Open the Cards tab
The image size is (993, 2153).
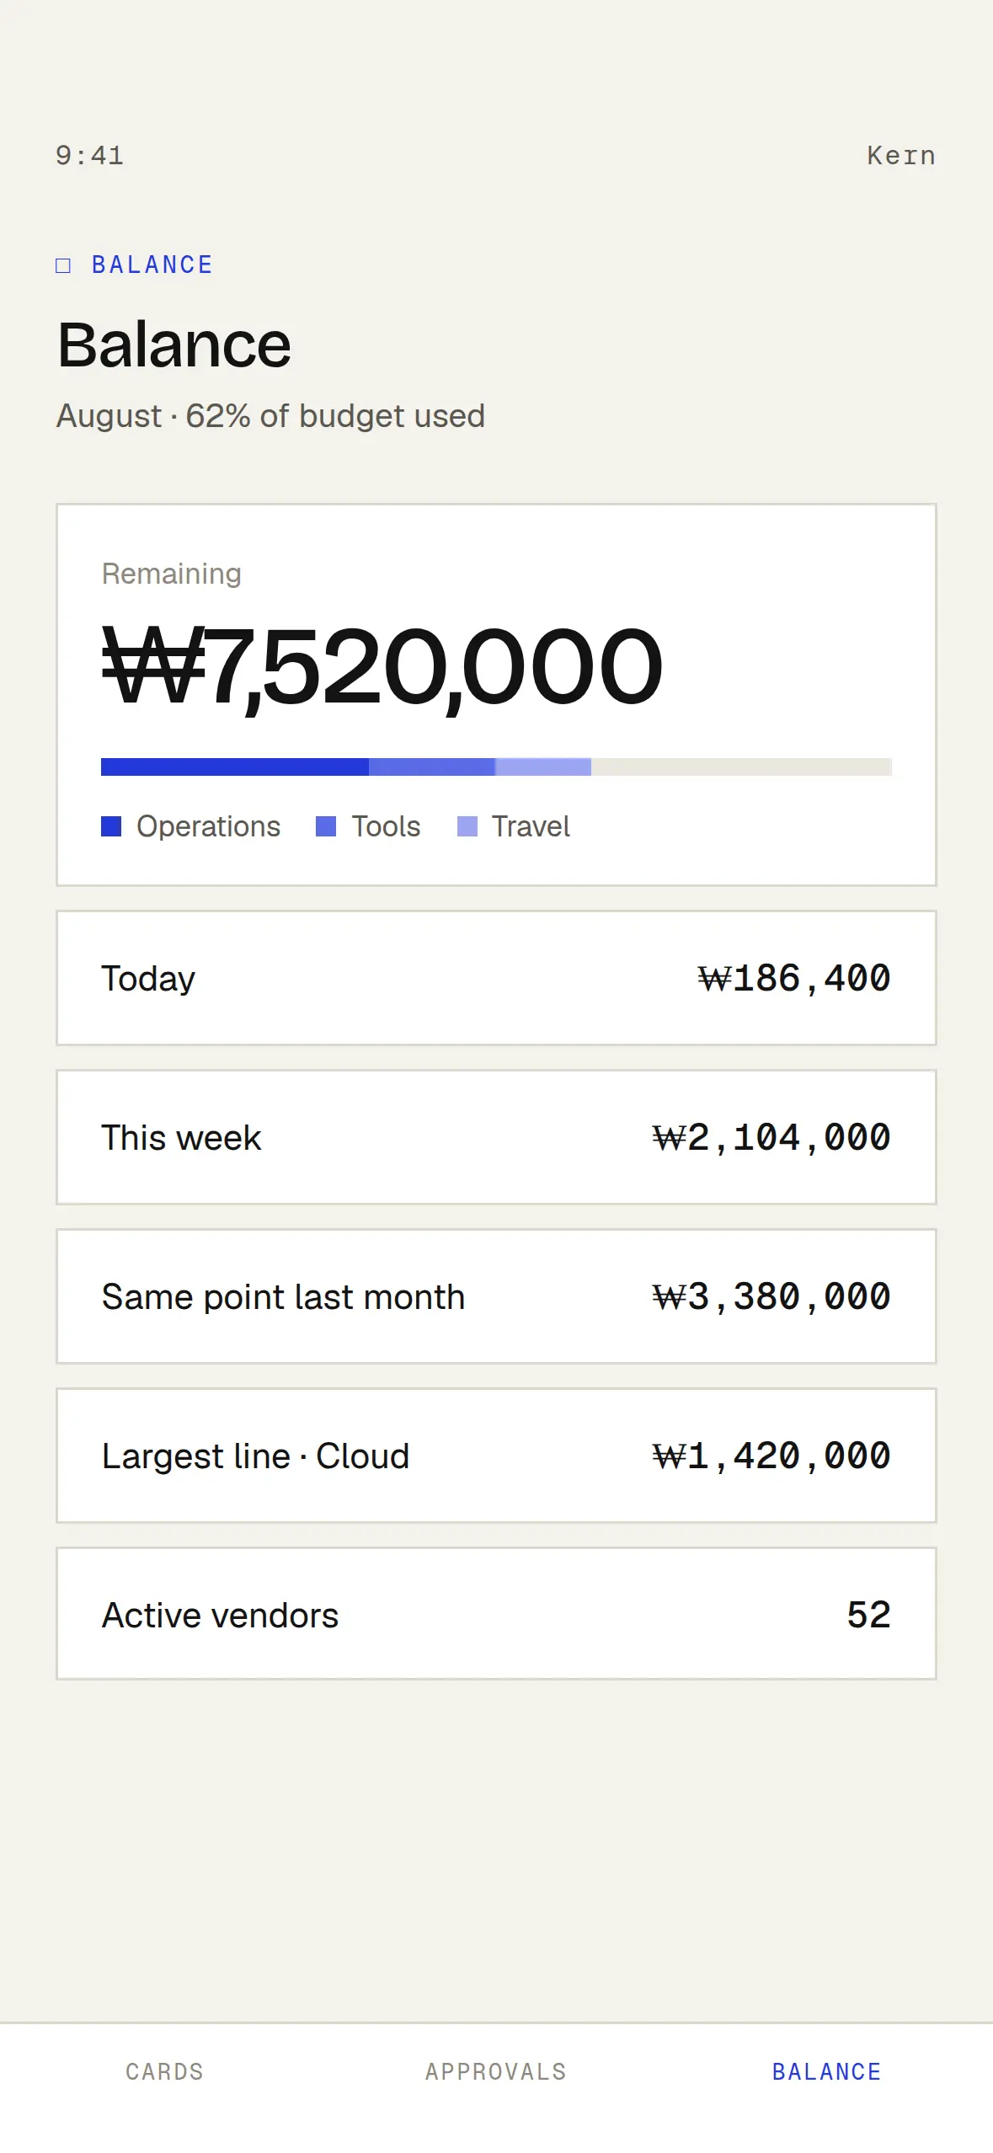165,2071
